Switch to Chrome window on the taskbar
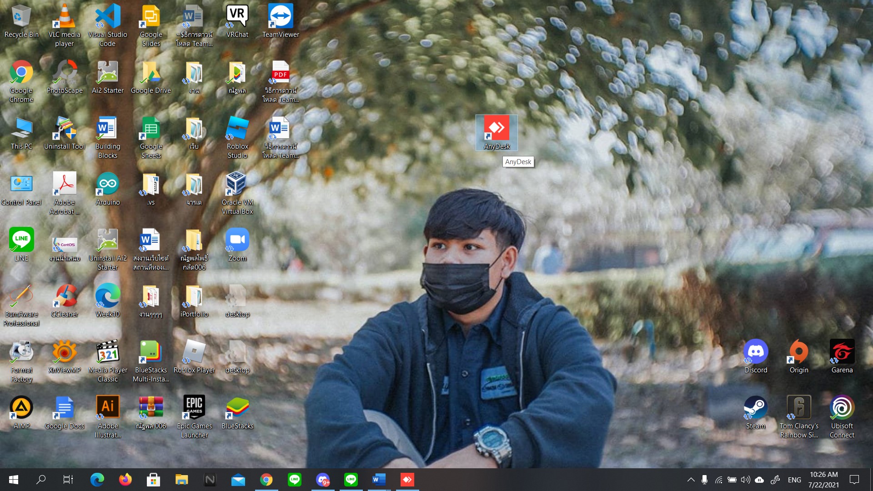 click(266, 480)
